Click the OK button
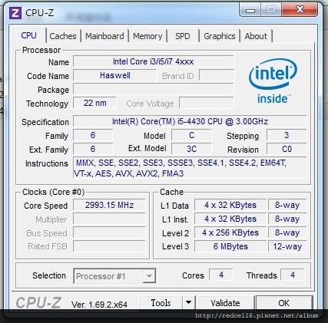This screenshot has width=328, height=323. (x=284, y=303)
